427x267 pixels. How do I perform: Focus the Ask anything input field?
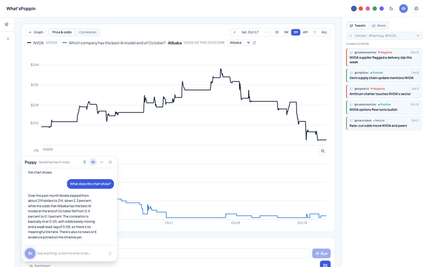click(71, 253)
